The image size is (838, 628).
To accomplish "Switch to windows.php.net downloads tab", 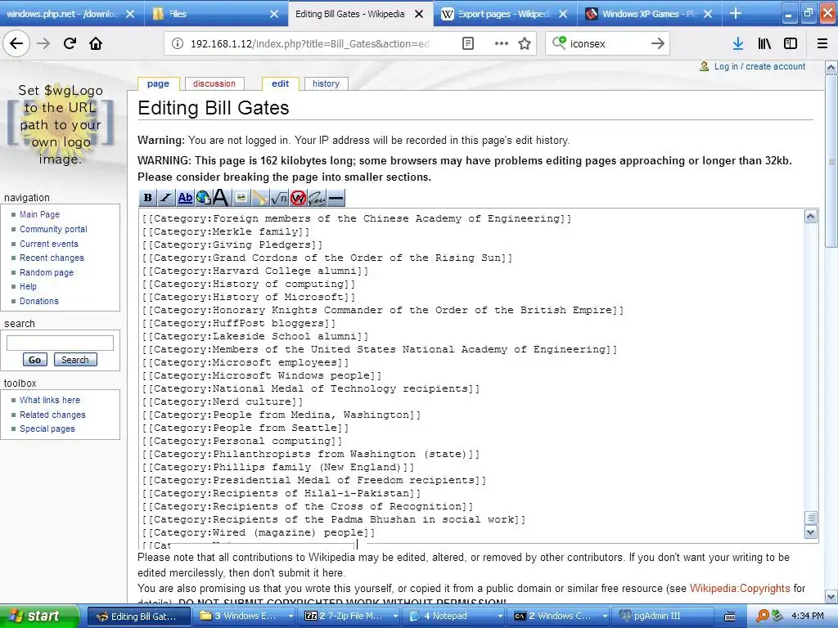I will pyautogui.click(x=62, y=14).
